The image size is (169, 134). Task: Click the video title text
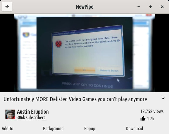point(75,99)
